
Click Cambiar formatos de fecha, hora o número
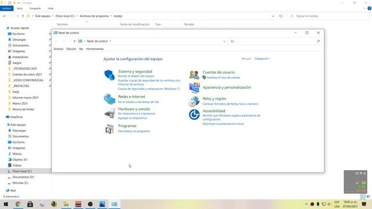coord(230,104)
